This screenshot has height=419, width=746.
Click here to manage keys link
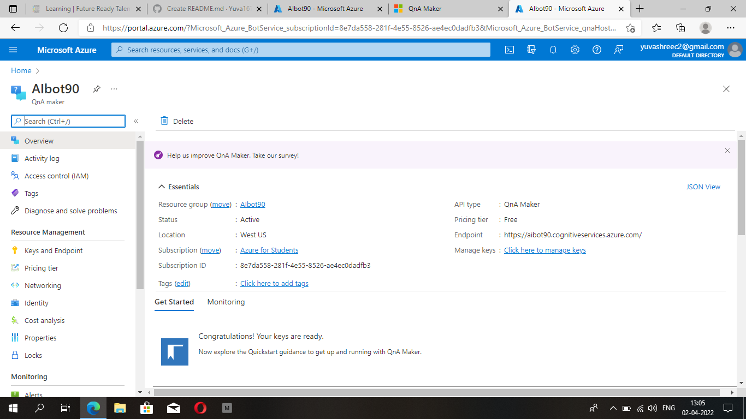coord(545,250)
